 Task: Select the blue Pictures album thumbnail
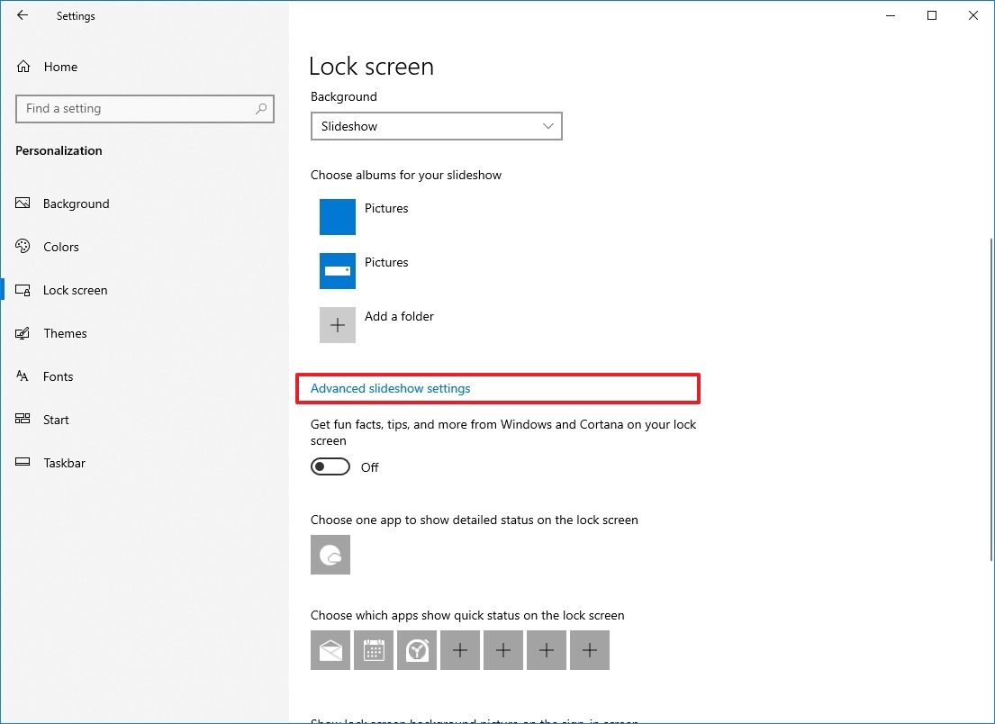pyautogui.click(x=337, y=216)
